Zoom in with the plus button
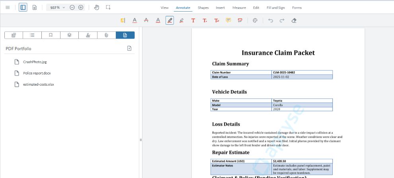Viewport: 394px width, 178px height. (x=81, y=8)
